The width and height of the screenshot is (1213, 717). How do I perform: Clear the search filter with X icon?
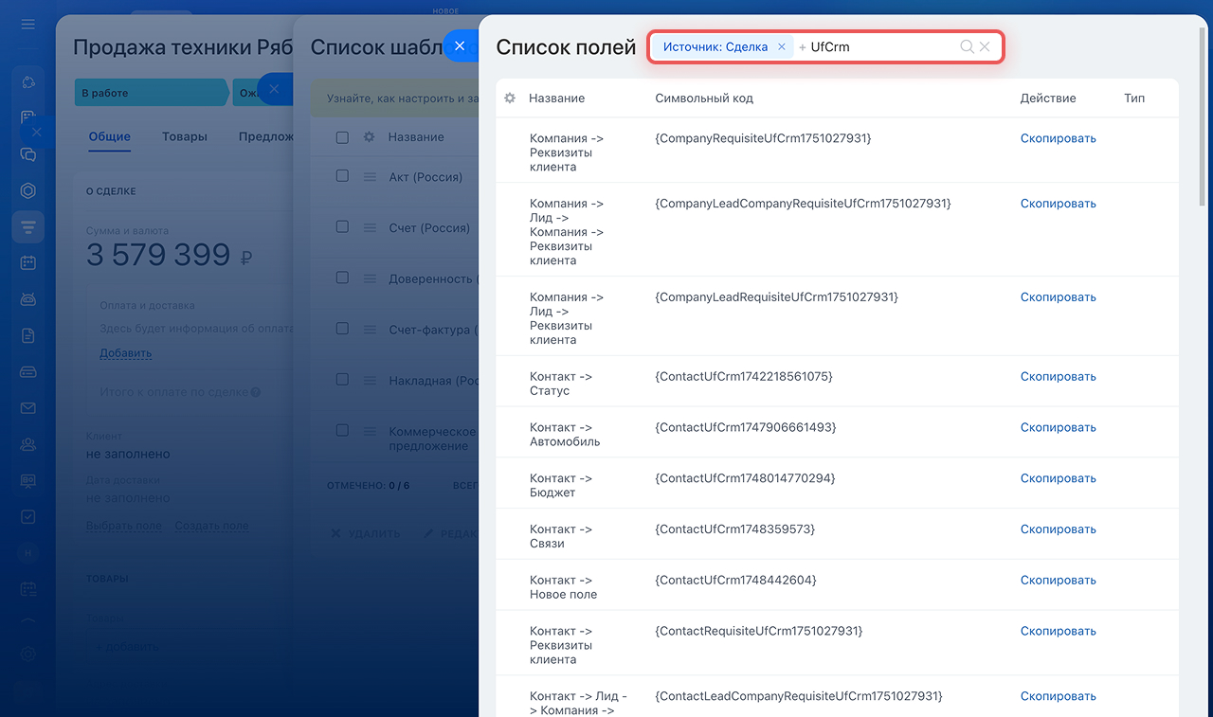click(985, 46)
